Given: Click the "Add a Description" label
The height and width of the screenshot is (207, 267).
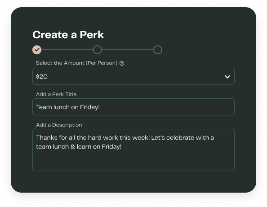Looking at the screenshot, I should (x=59, y=125).
